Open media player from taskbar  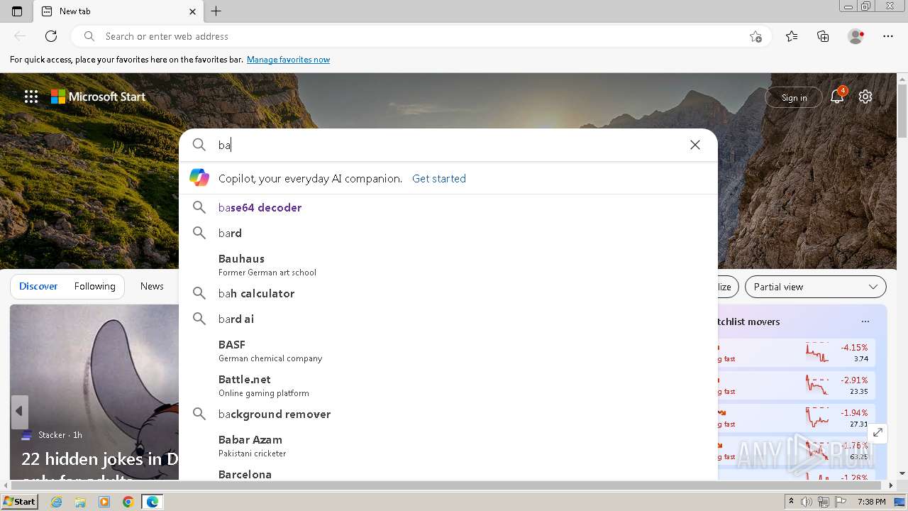(104, 502)
